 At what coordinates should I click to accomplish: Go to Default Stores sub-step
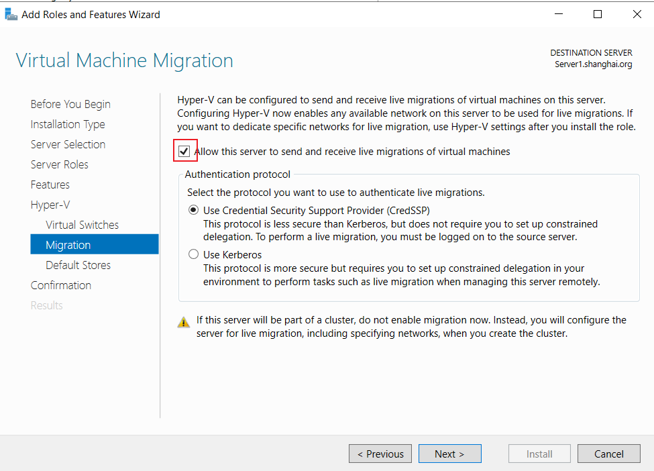[78, 265]
